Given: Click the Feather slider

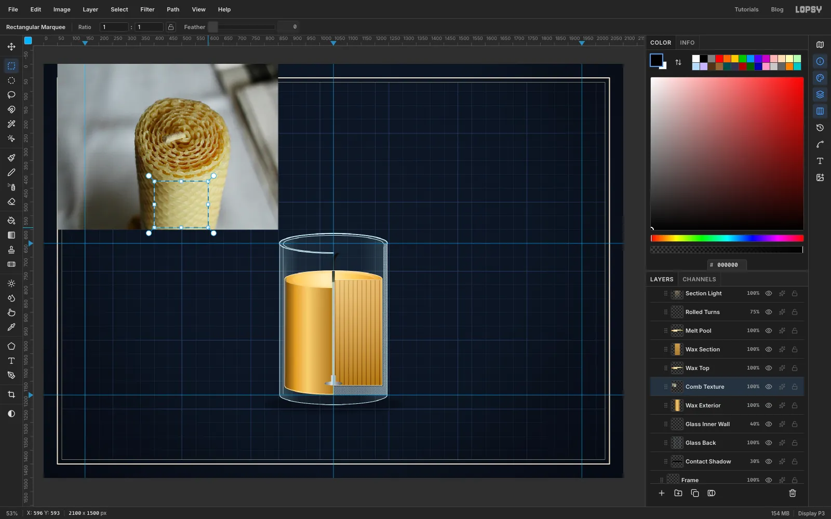Looking at the screenshot, I should pos(242,27).
